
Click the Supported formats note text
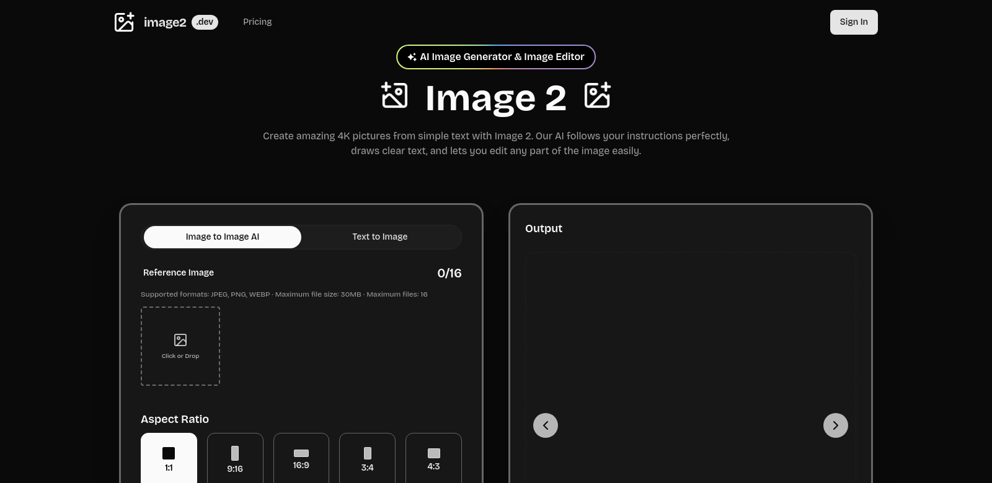284,294
